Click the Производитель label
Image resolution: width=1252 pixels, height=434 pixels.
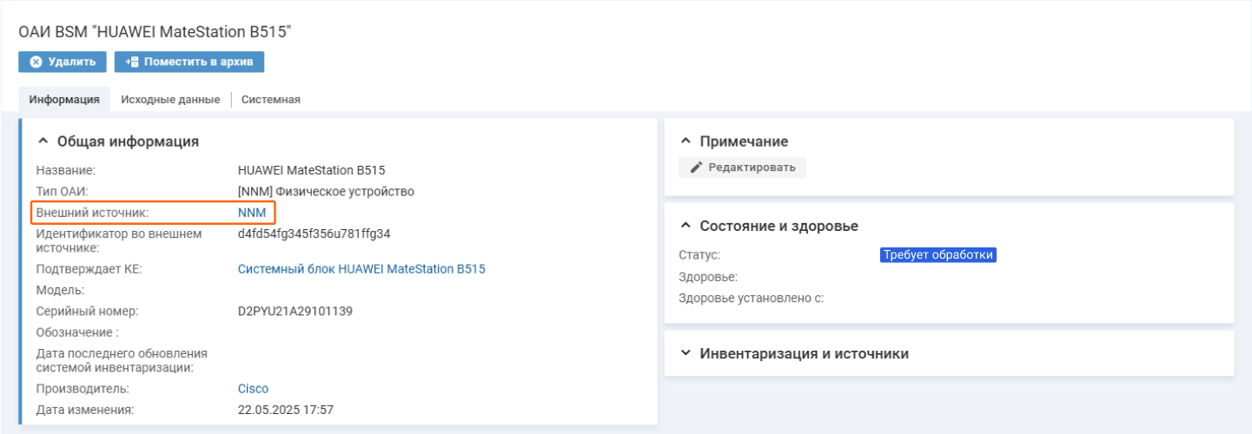pos(83,389)
